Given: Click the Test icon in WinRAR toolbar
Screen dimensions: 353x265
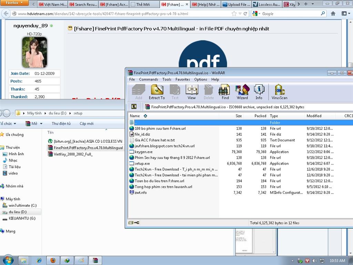Looking at the screenshot, I should [x=175, y=92].
